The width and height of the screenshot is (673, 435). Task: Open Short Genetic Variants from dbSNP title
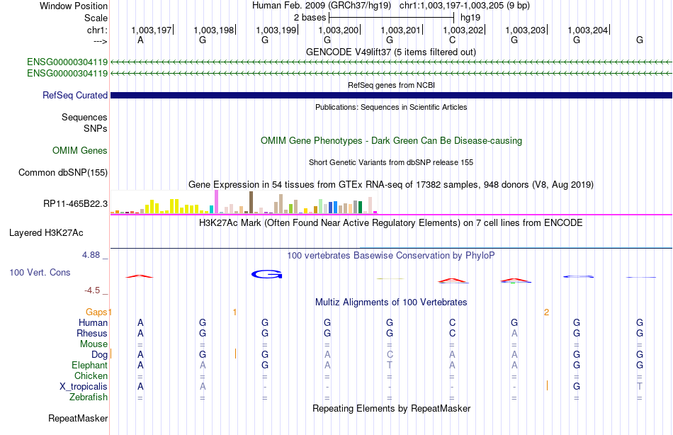point(390,162)
